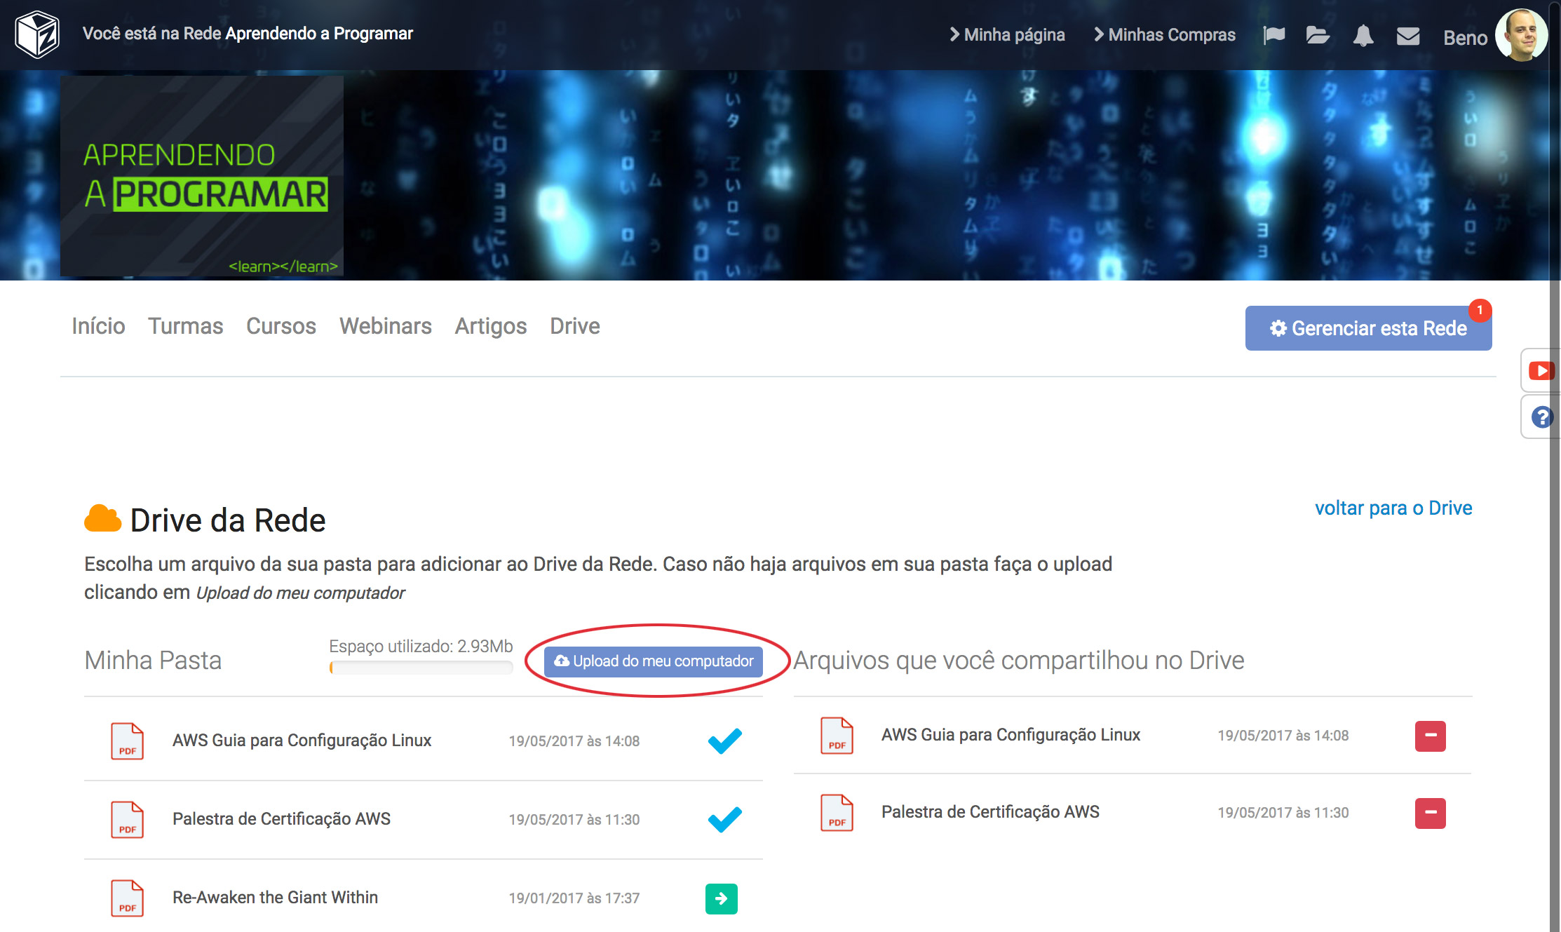Open notifications bell icon
1561x932 pixels.
tap(1363, 35)
